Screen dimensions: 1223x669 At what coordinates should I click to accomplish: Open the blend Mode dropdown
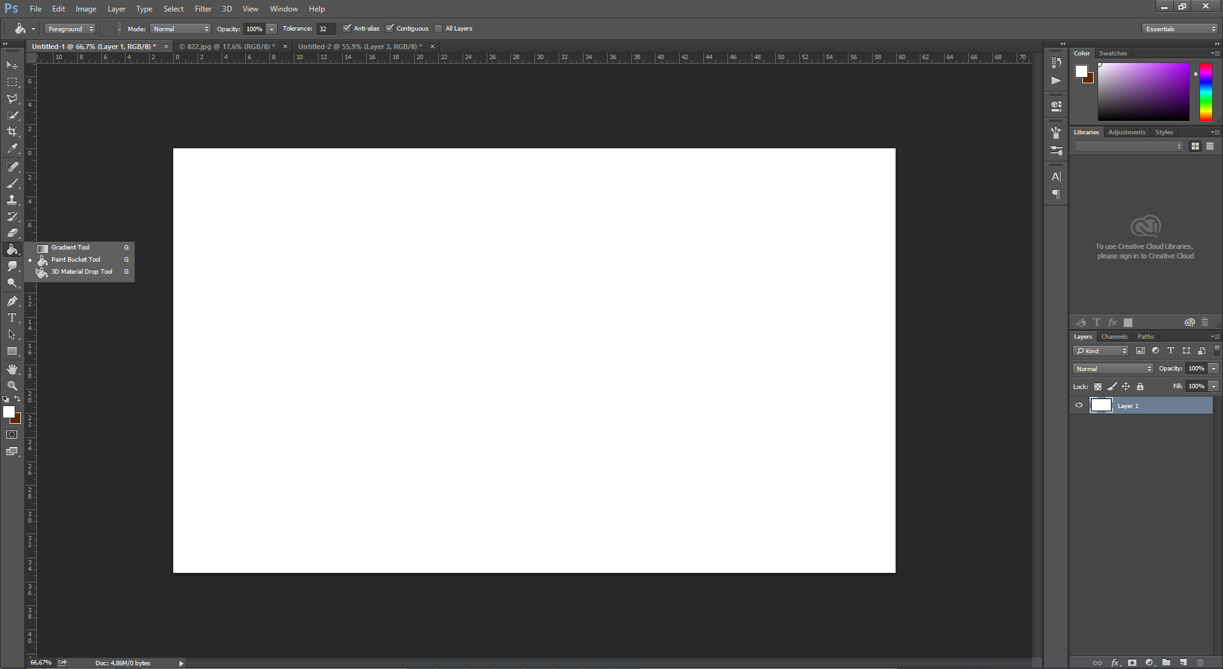(180, 29)
